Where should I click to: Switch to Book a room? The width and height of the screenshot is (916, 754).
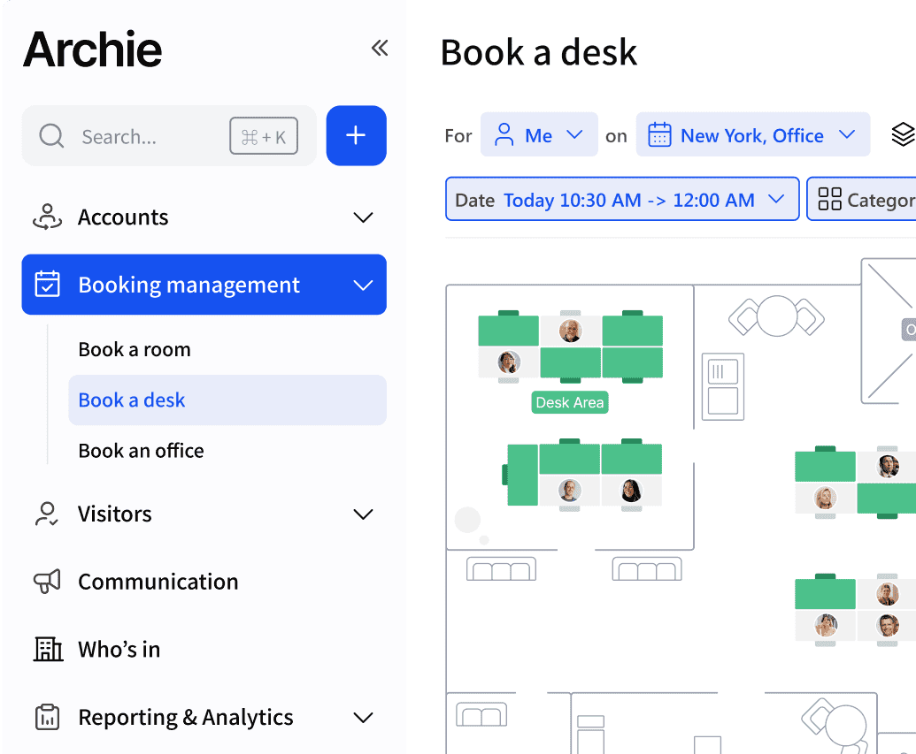pos(134,349)
